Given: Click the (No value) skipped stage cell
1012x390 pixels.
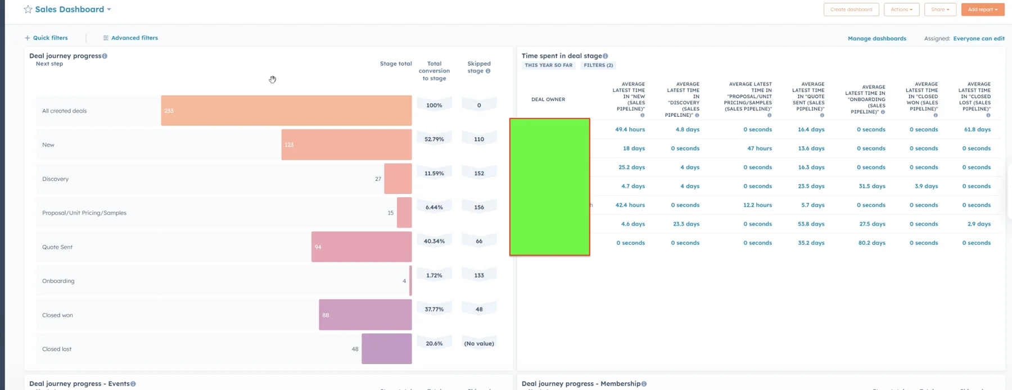Looking at the screenshot, I should (479, 343).
